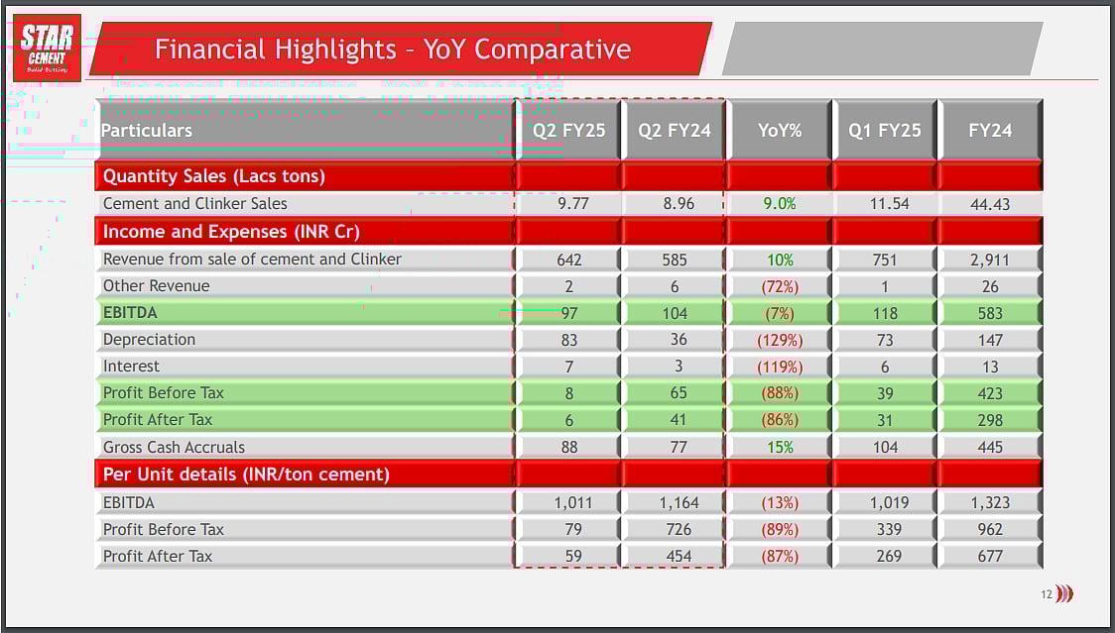Click the YoY% column header
Screen dimensions: 1115x633
pyautogui.click(x=780, y=130)
